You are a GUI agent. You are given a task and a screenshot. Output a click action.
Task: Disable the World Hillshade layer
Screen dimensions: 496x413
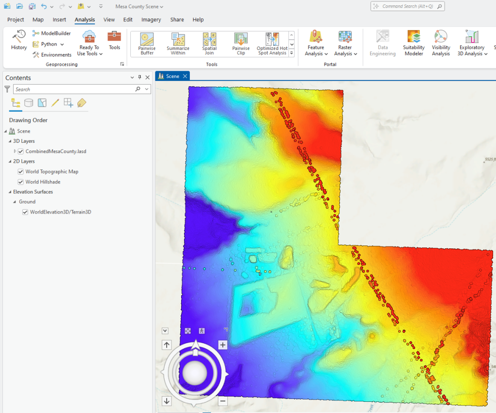(20, 182)
